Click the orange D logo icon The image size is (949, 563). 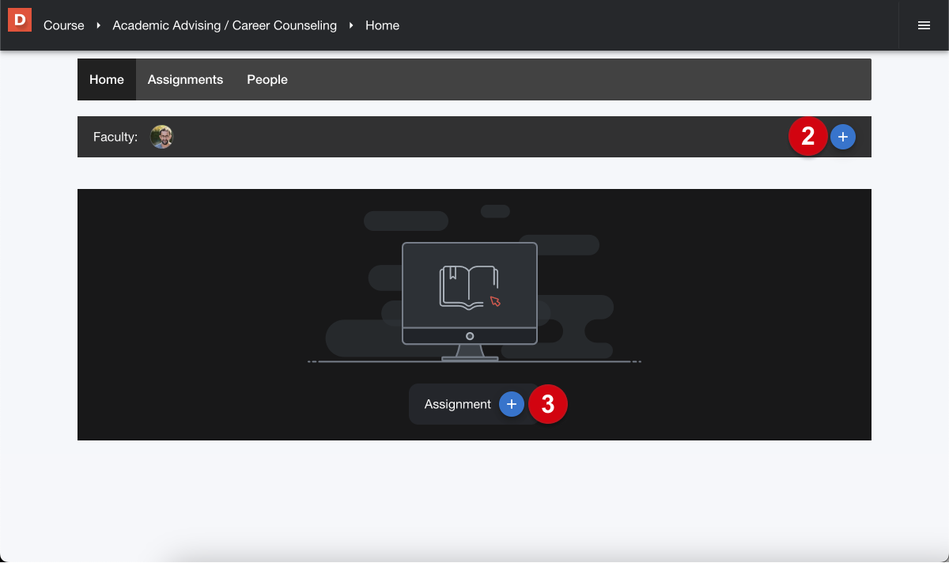pyautogui.click(x=20, y=20)
